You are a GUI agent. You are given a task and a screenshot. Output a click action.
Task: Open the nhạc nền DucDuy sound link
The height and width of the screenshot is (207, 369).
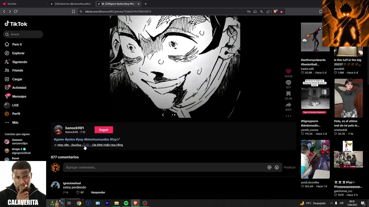point(90,145)
